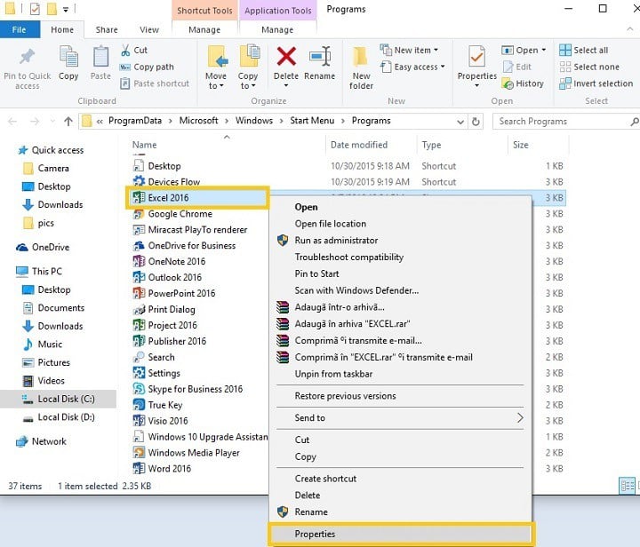Image resolution: width=640 pixels, height=547 pixels.
Task: Open address bar history dropdown chevron
Action: point(460,122)
